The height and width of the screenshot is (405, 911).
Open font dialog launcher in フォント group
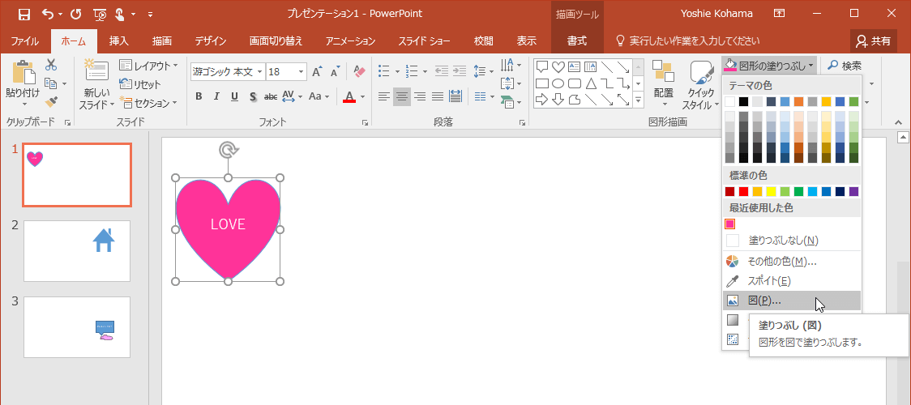pos(365,122)
